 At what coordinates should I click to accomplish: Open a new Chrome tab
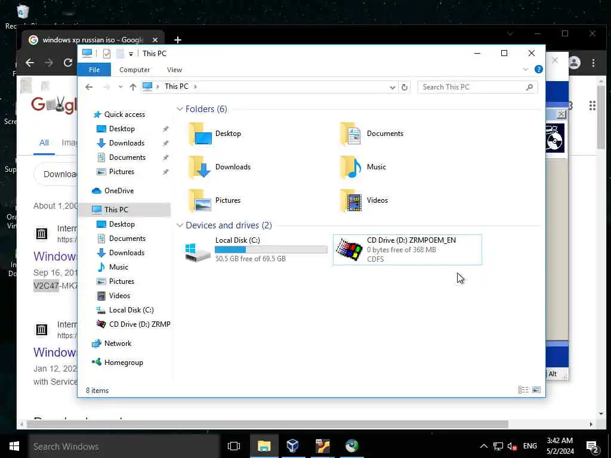[x=178, y=40]
